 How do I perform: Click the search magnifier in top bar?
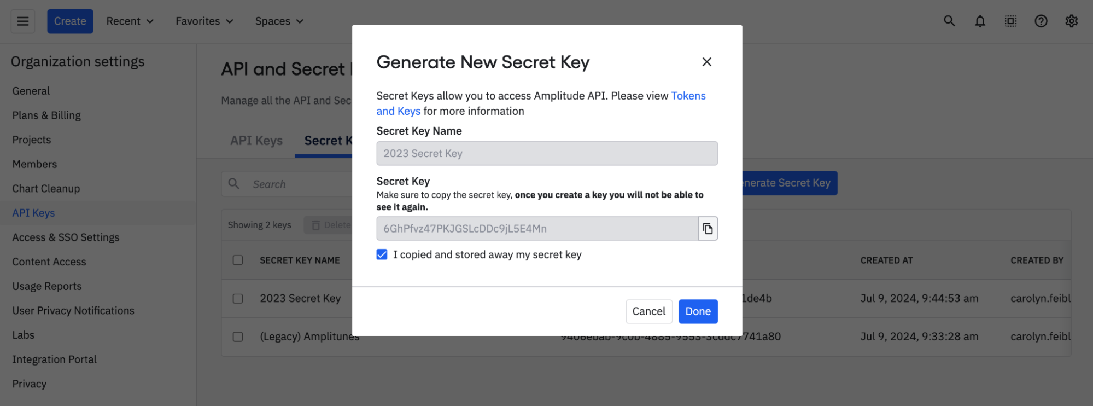pyautogui.click(x=949, y=21)
